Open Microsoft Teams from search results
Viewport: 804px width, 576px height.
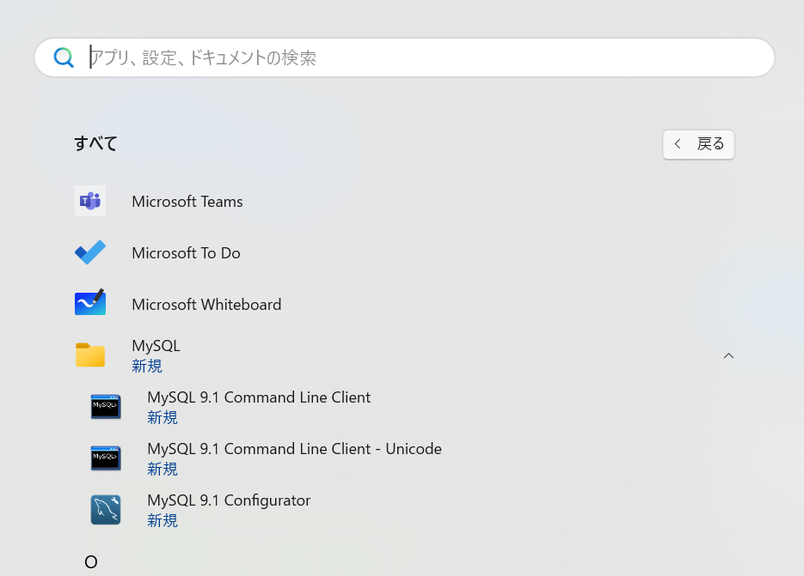[187, 201]
